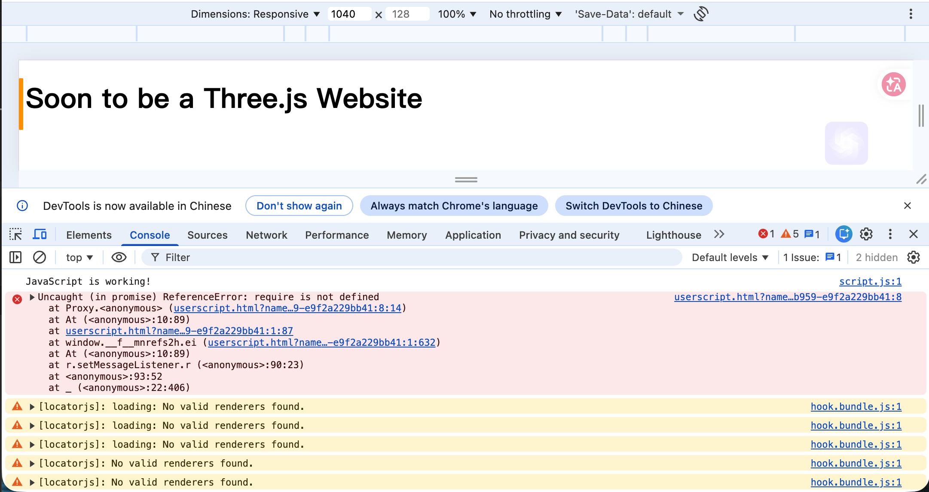Click Always match Chrome's language
The image size is (929, 492).
pos(454,206)
